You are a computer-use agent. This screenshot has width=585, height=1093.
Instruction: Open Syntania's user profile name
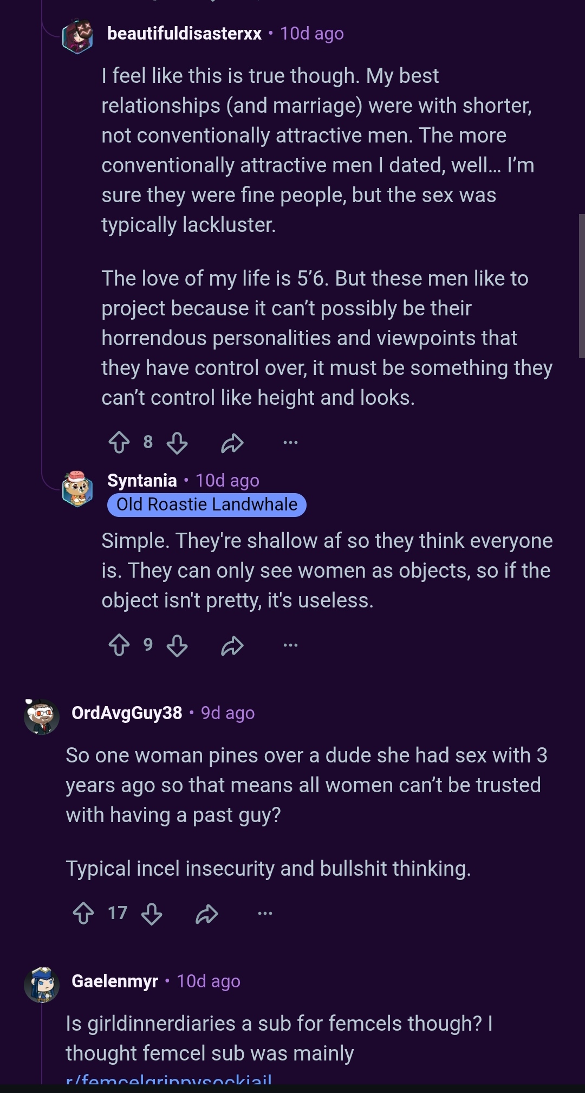click(x=142, y=481)
